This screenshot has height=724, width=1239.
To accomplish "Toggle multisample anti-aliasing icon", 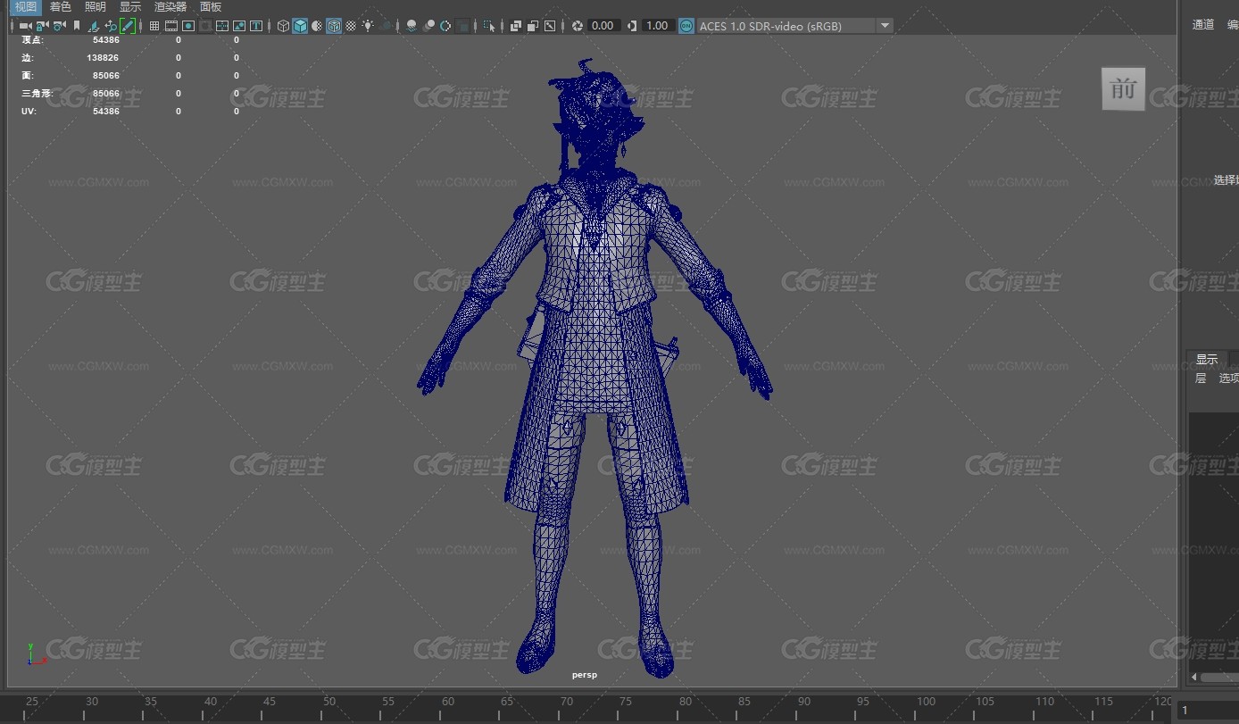I will 445,26.
